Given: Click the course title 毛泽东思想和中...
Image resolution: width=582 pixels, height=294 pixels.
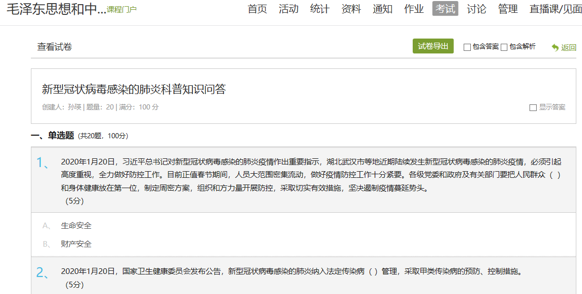Looking at the screenshot, I should pos(56,10).
